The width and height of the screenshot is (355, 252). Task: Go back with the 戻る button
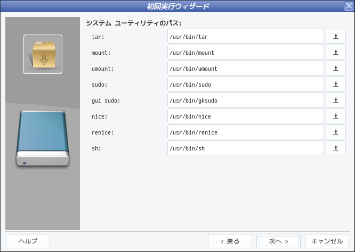(230, 241)
